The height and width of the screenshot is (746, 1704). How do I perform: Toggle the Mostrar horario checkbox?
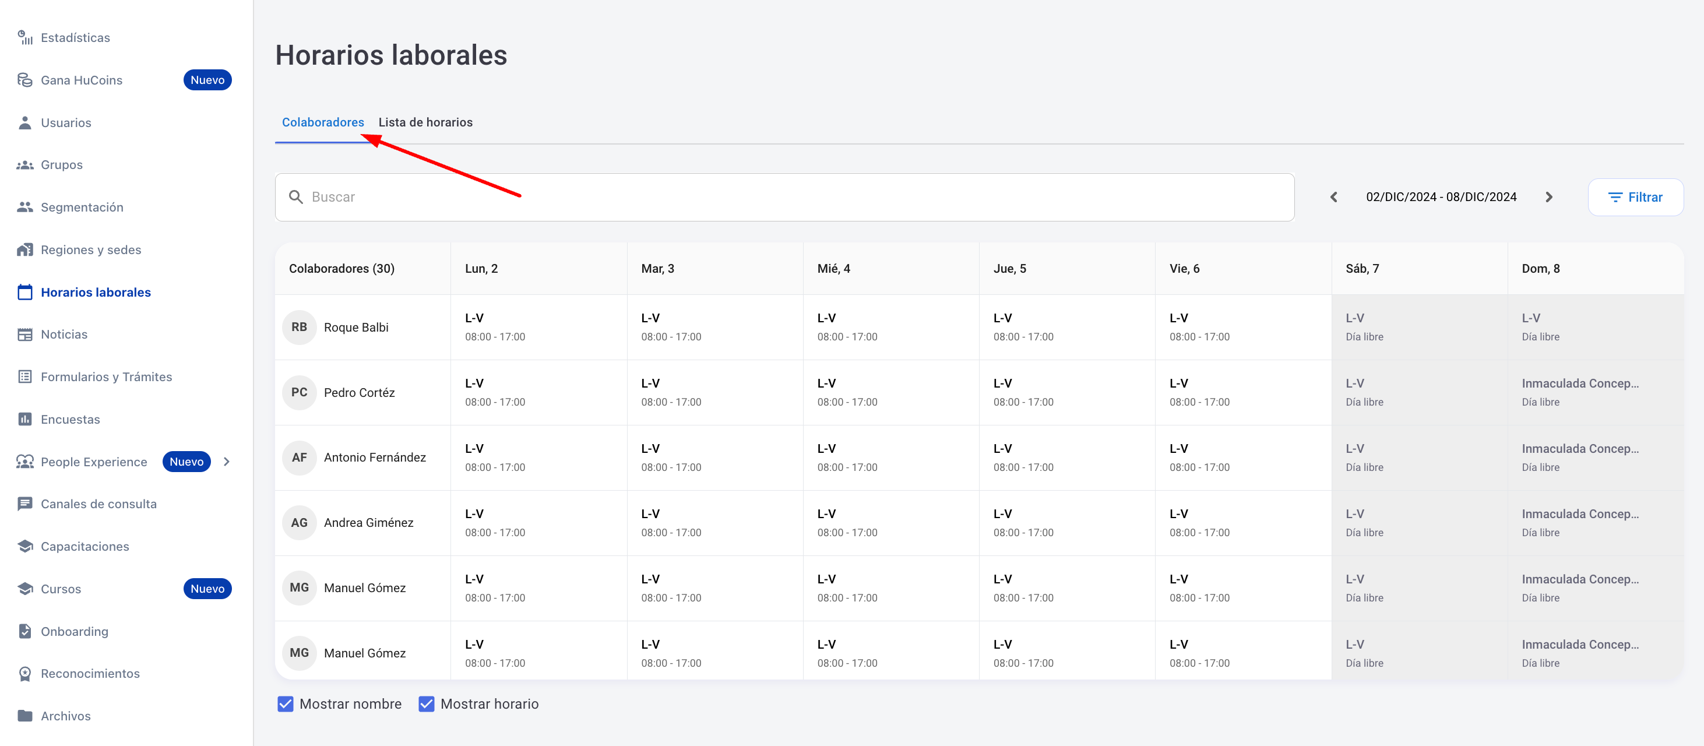click(x=427, y=705)
